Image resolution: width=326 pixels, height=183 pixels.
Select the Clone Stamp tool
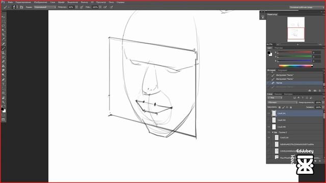coord(4,53)
